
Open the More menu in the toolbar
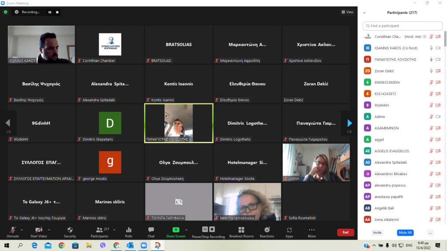[x=312, y=232]
